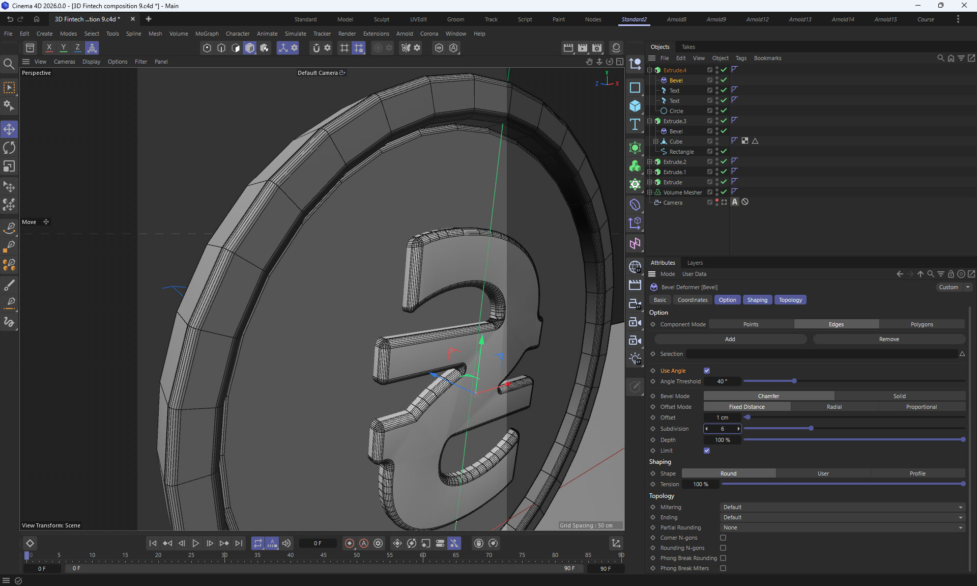Toggle the Use Angle checkbox
The width and height of the screenshot is (977, 586).
(x=707, y=371)
